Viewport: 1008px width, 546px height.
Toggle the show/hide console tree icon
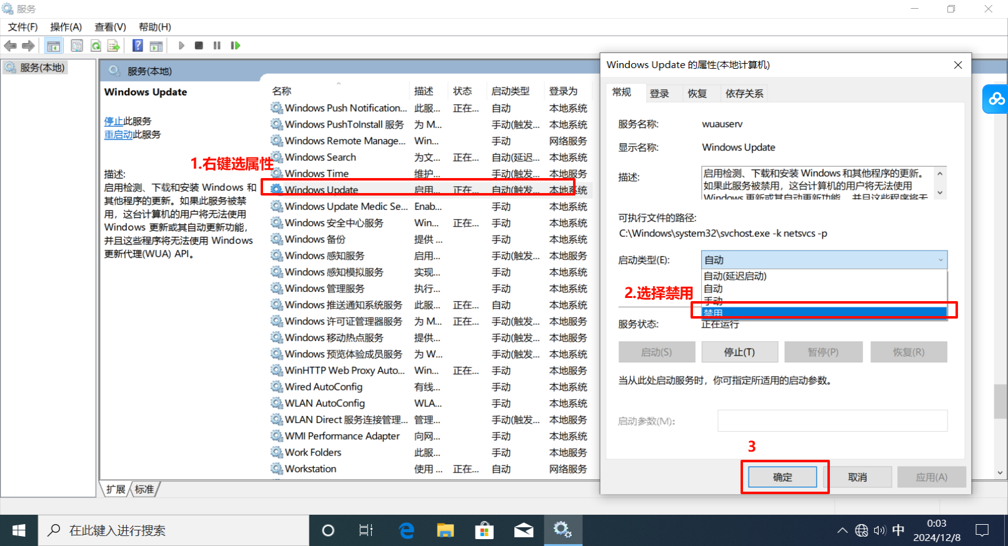point(54,46)
